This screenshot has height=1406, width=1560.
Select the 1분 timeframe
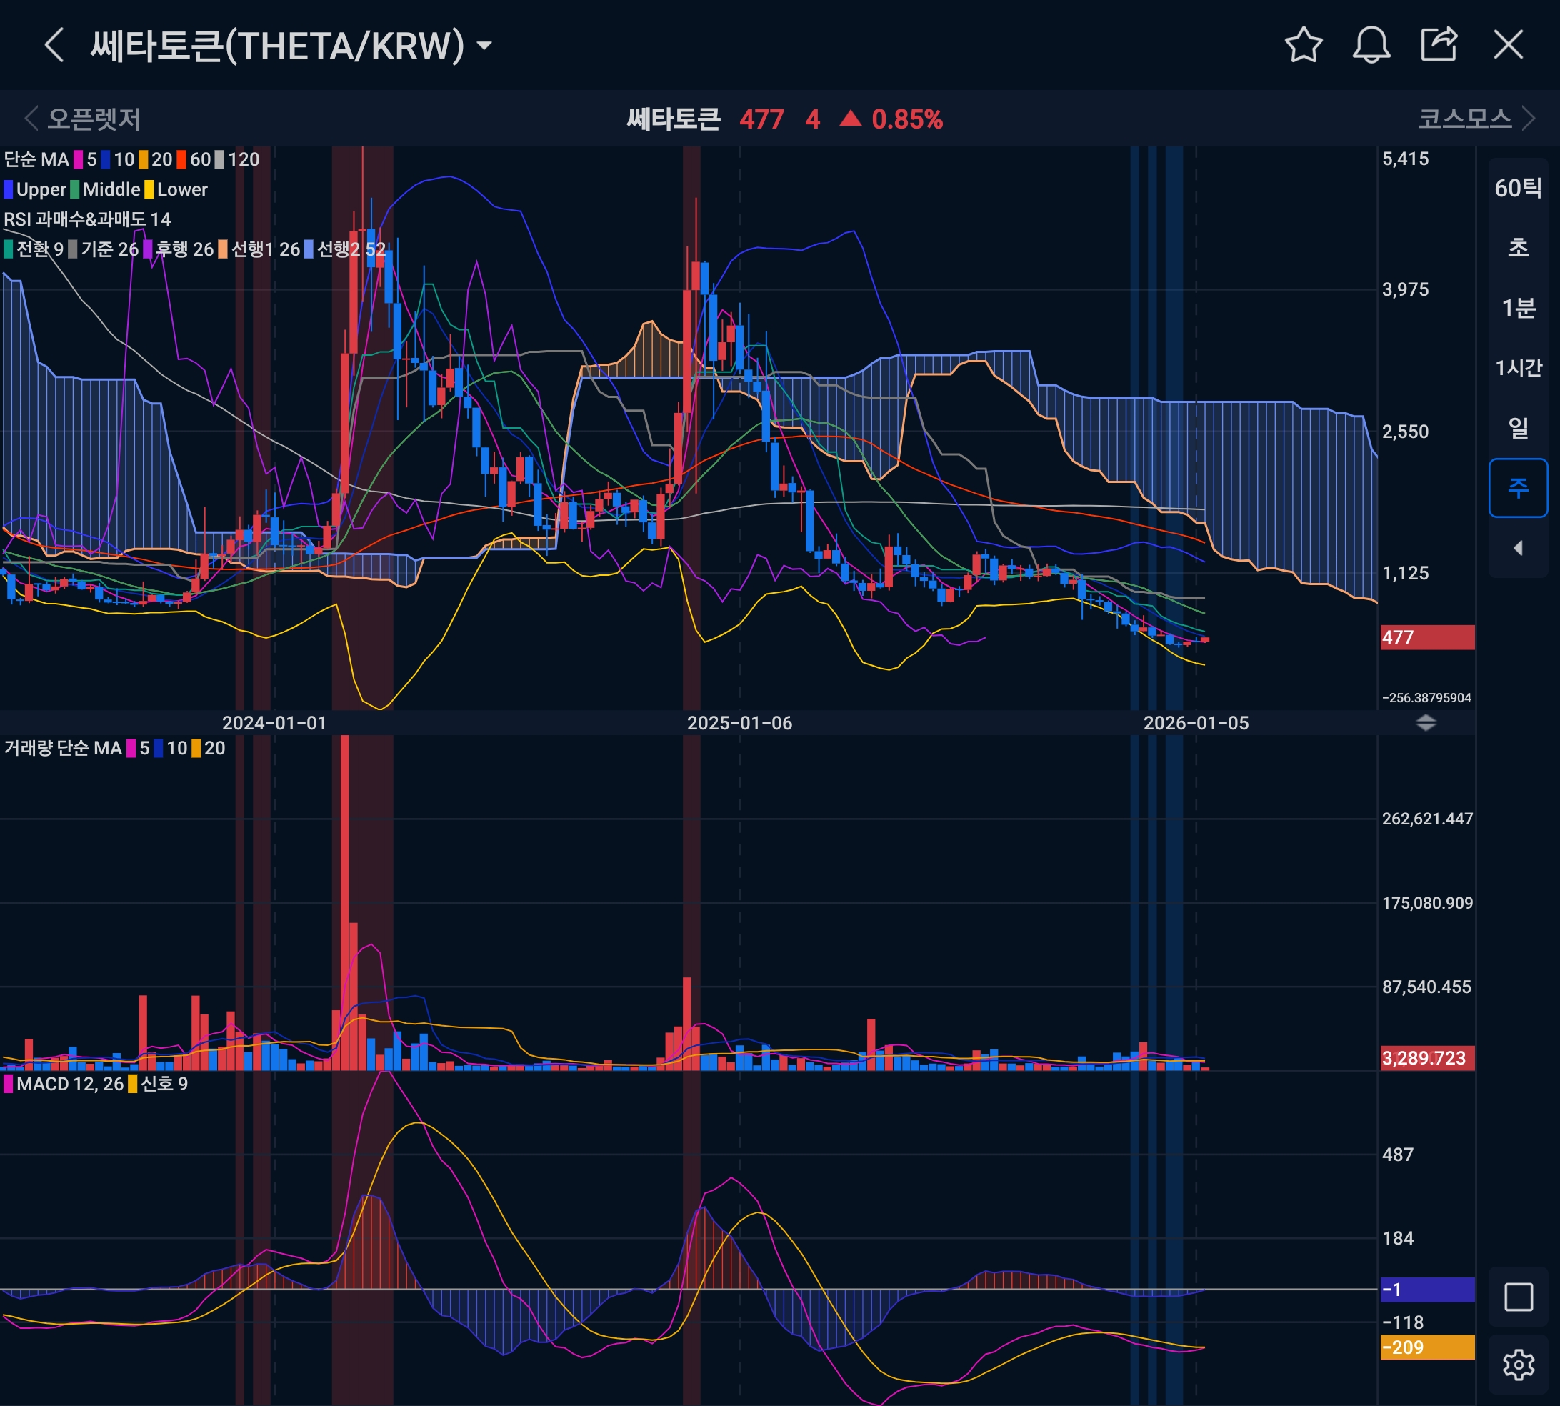tap(1518, 308)
